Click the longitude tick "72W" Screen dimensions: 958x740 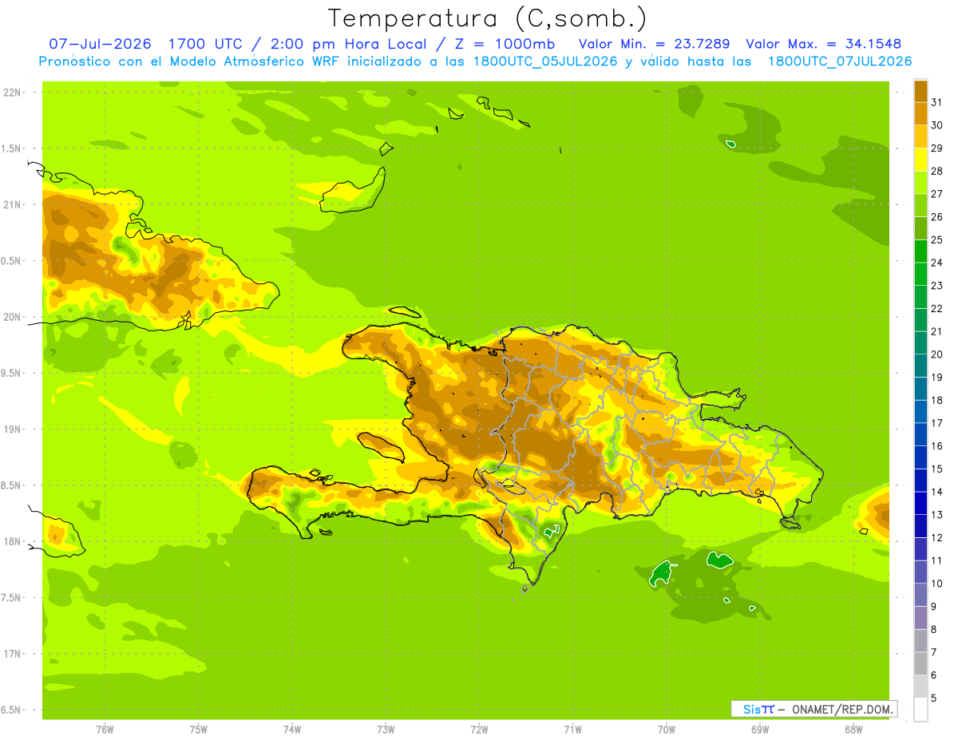479,730
